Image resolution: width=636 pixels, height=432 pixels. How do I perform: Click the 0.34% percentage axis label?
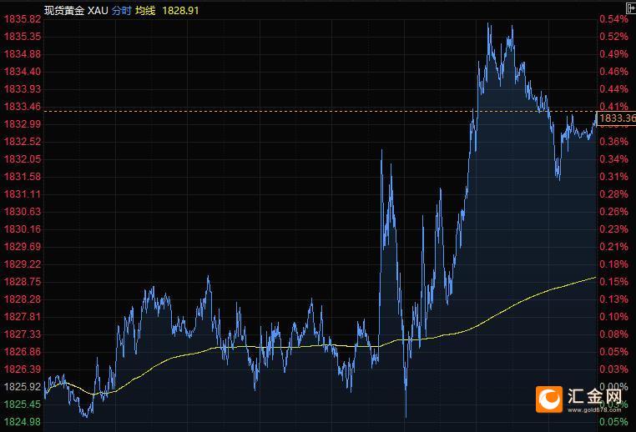pos(613,158)
